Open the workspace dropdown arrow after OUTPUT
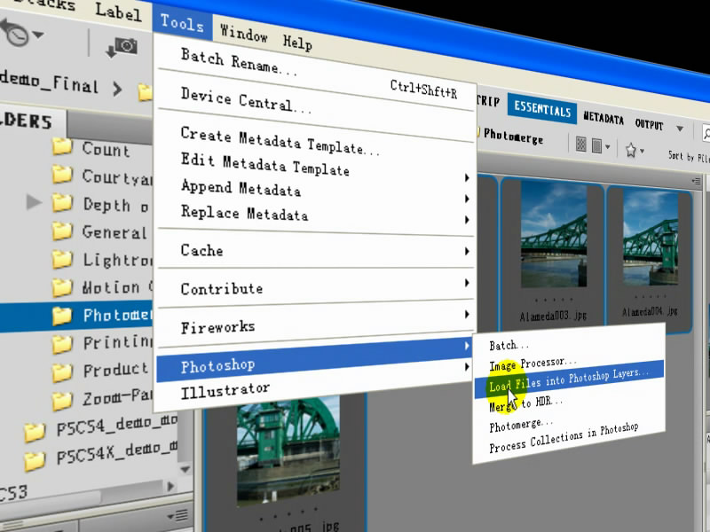This screenshot has height=532, width=710. pyautogui.click(x=680, y=129)
